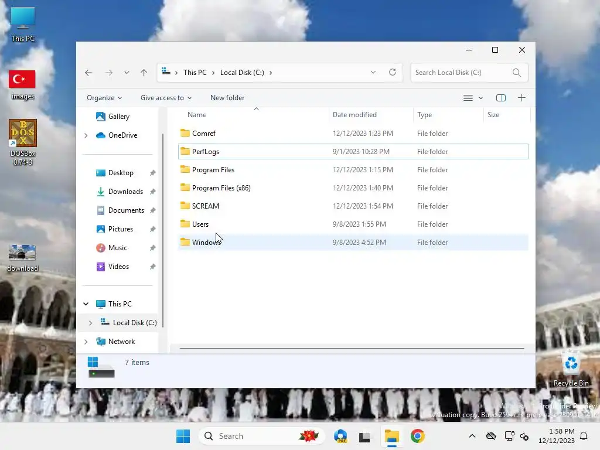Open the notifications bell icon
The height and width of the screenshot is (450, 600).
pos(584,436)
